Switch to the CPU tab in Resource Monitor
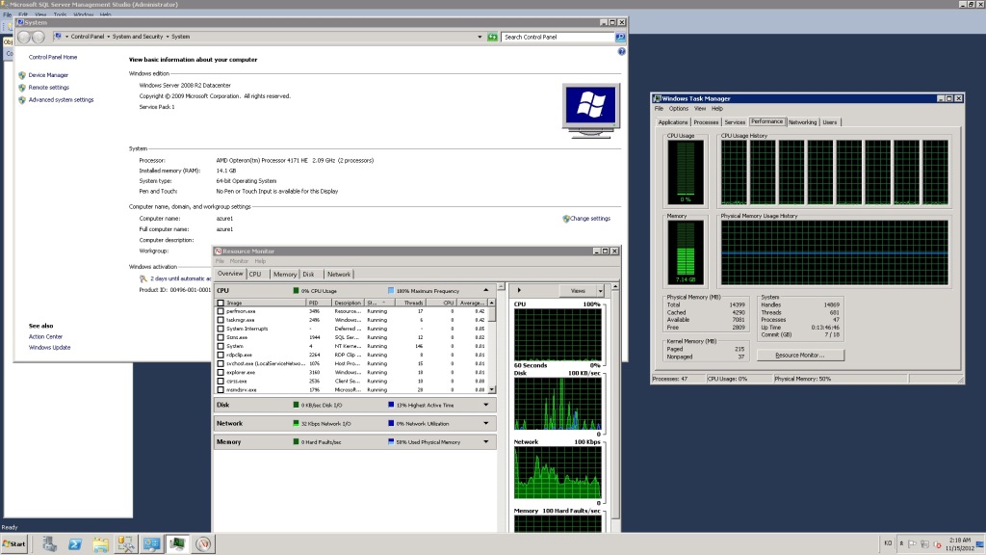The image size is (986, 555). [x=254, y=275]
